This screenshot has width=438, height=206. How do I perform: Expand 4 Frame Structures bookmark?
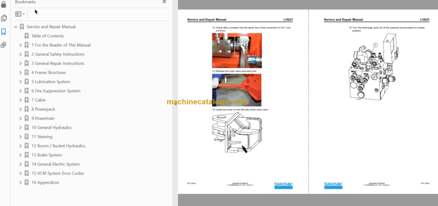point(21,73)
